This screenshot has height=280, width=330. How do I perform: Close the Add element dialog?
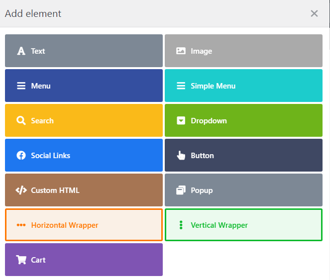point(314,13)
